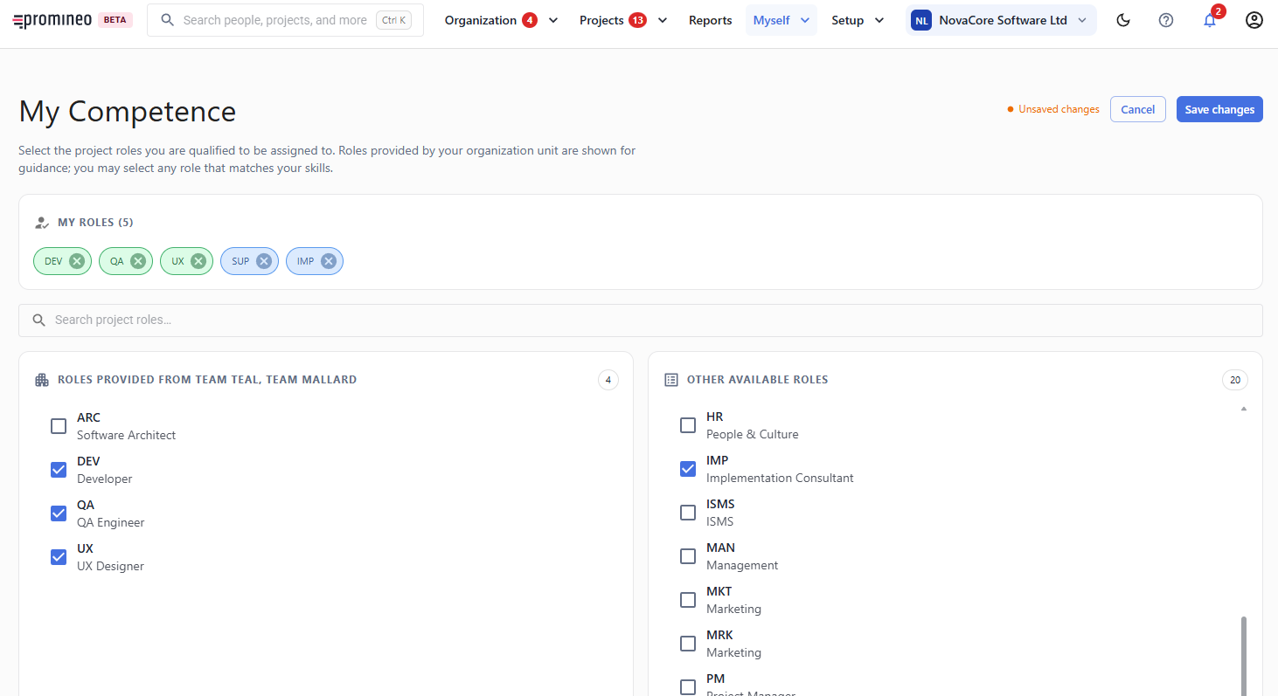Expand the Projects menu chevron
This screenshot has width=1278, height=696.
663,20
